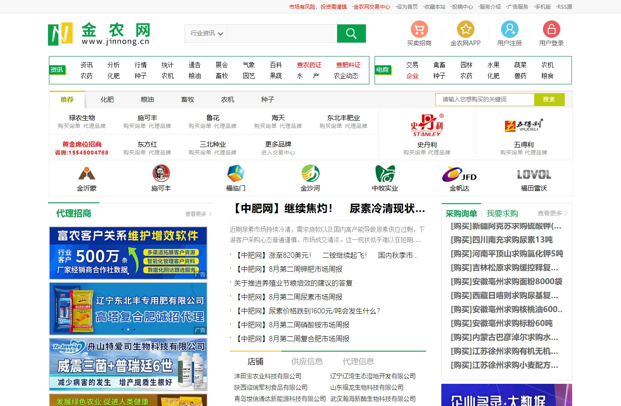This screenshot has width=621, height=406.
Task: Click the purchase keyword input field
Action: [485, 100]
